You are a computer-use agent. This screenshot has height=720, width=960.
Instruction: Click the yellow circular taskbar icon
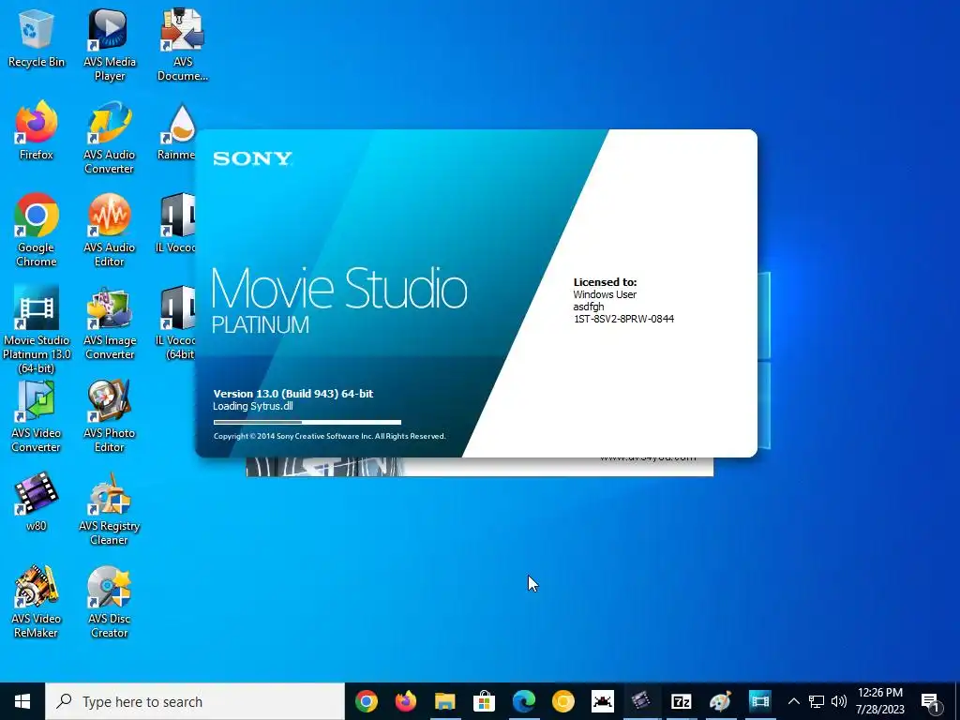562,701
